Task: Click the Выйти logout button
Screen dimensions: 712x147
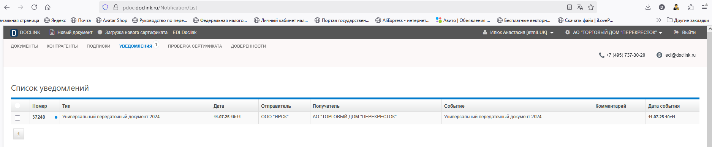Action: click(685, 32)
